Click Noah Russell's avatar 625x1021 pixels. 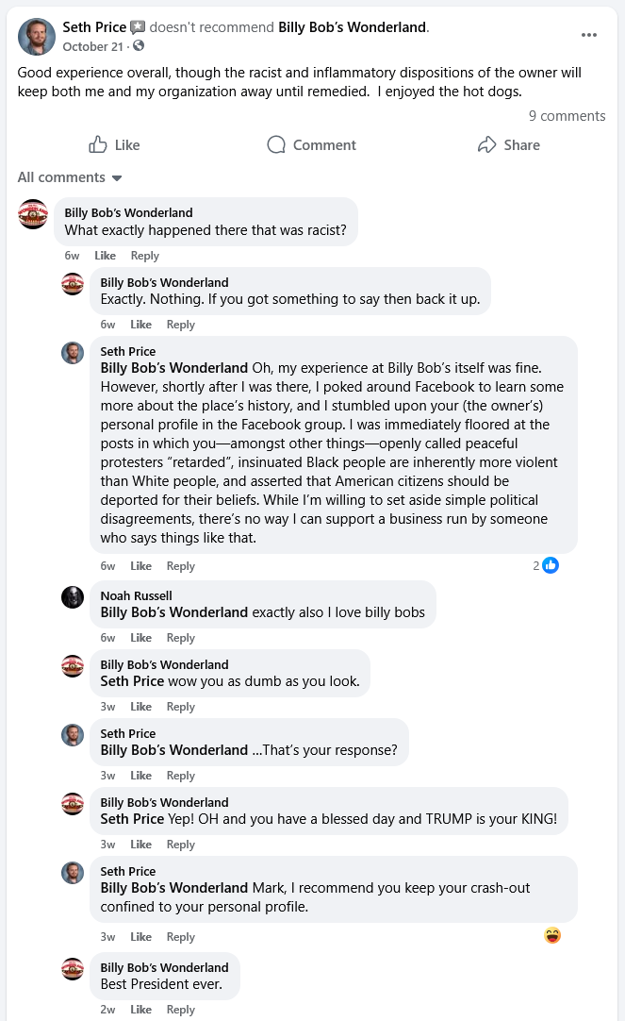(73, 596)
